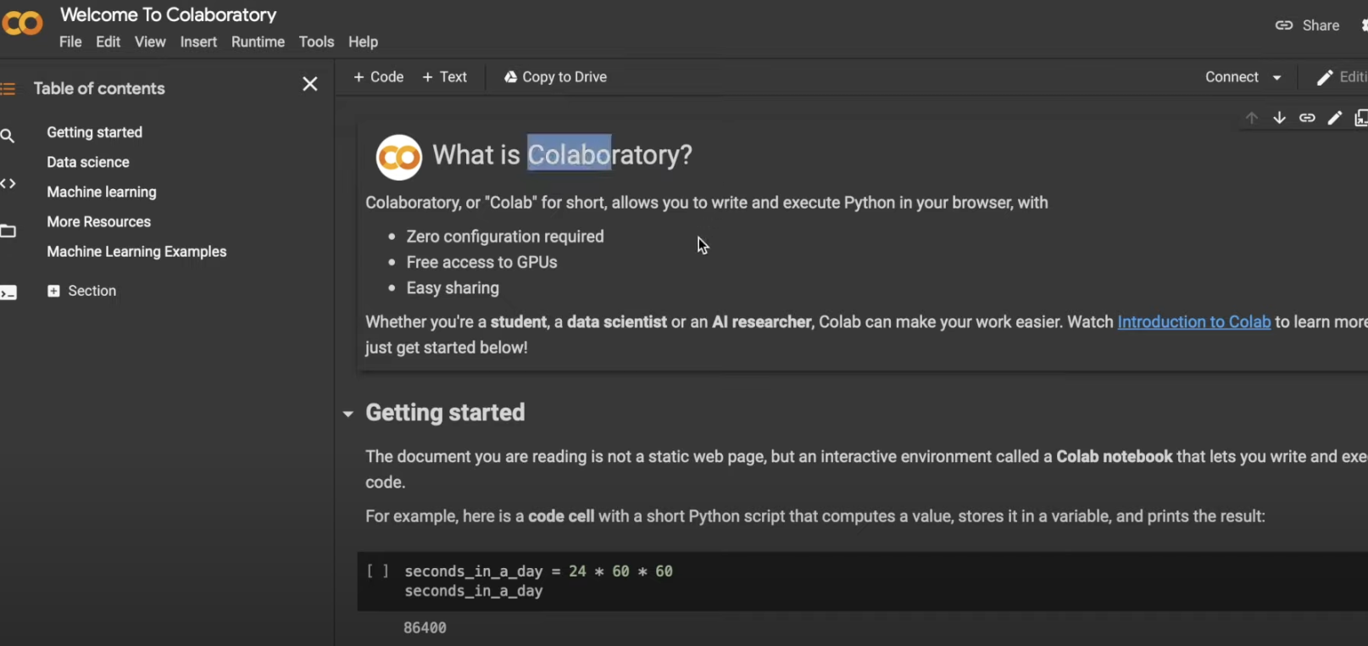Add a Code cell
The image size is (1368, 646).
(x=378, y=76)
